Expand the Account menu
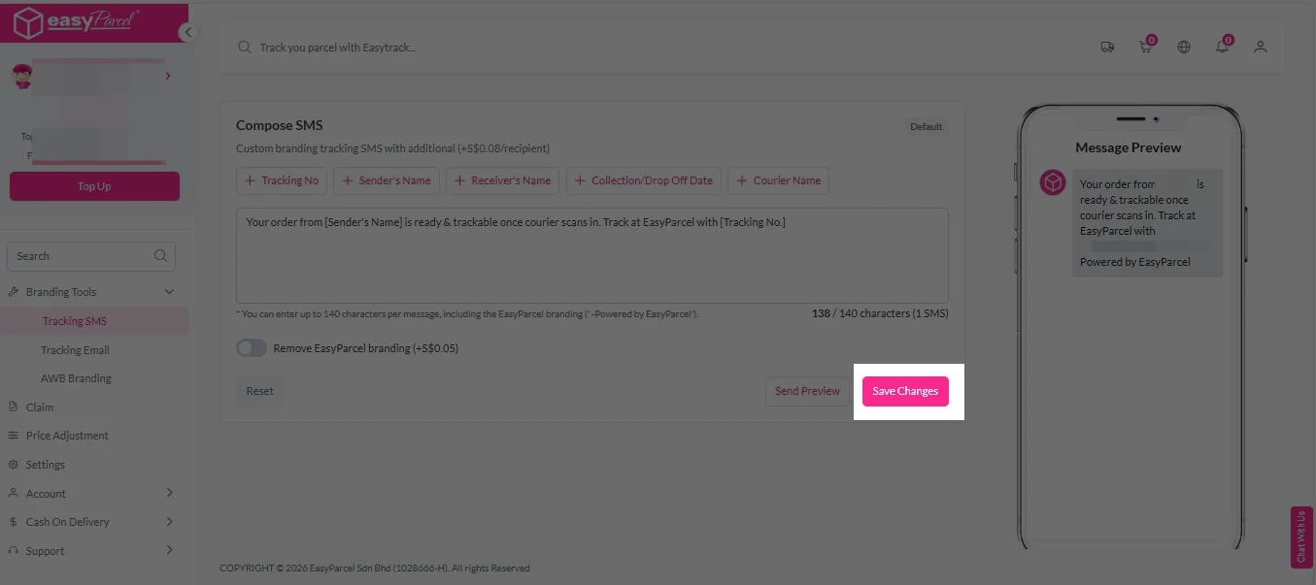Image resolution: width=1316 pixels, height=585 pixels. point(169,493)
